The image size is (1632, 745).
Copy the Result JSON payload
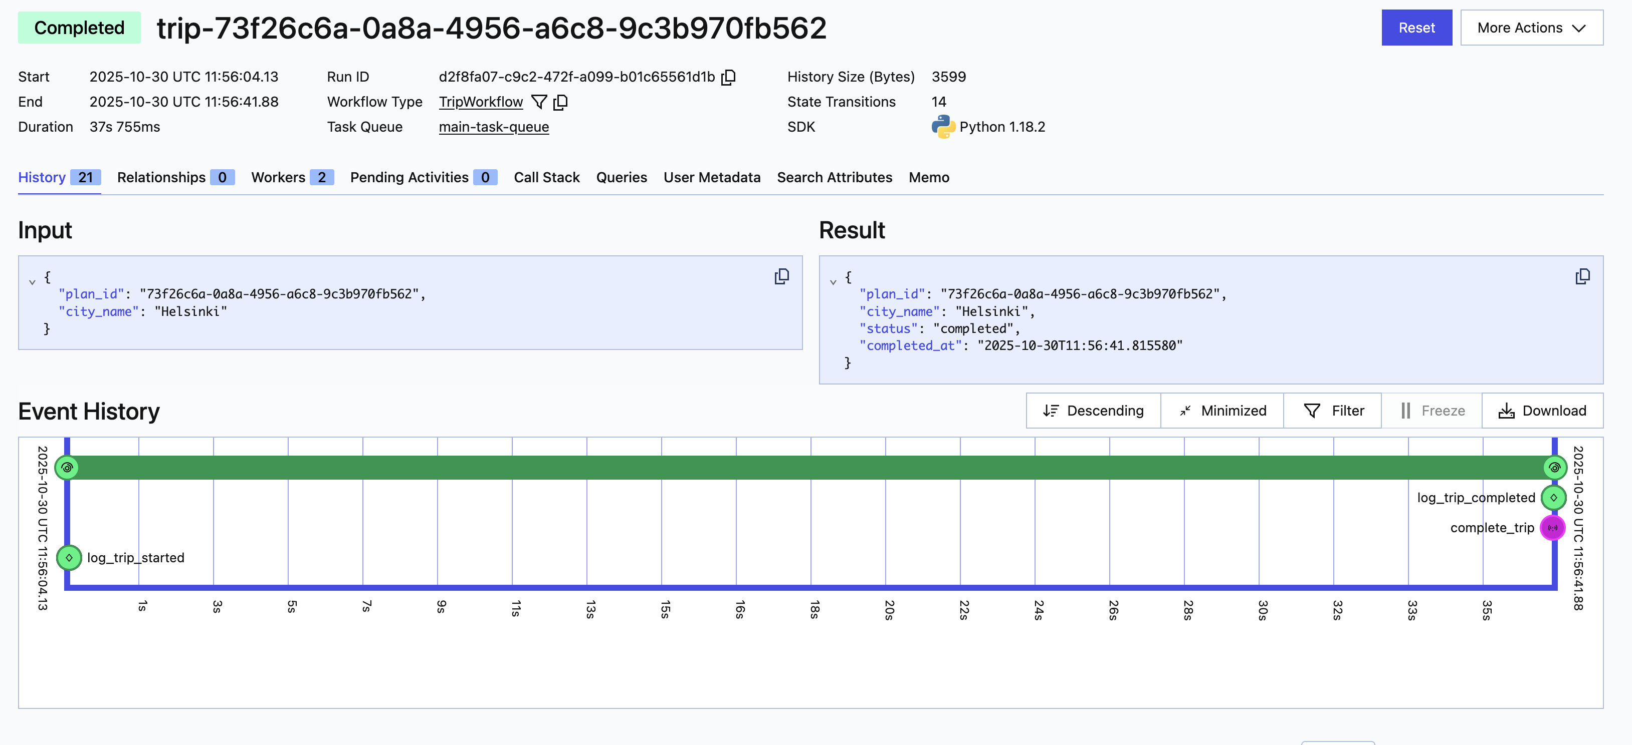click(1582, 276)
